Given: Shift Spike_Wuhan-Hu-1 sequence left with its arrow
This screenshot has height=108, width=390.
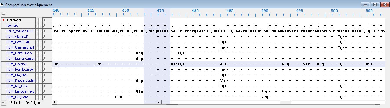Looking at the screenshot, I should [37, 31].
